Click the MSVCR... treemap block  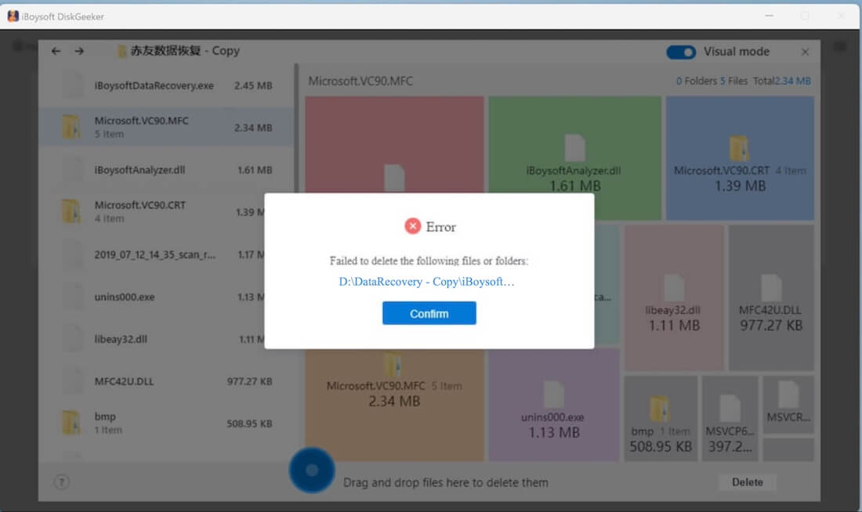[788, 404]
